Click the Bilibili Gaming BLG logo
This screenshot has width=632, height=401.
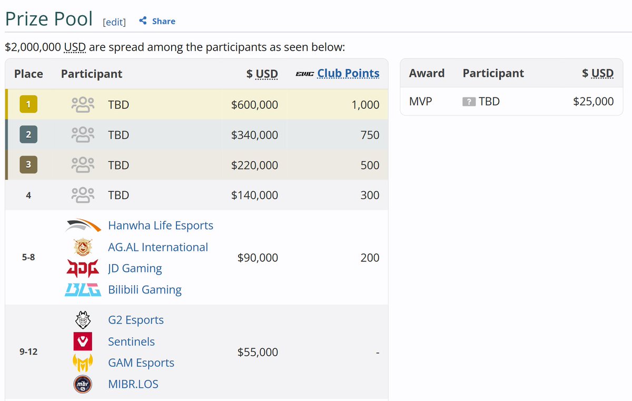coord(83,290)
